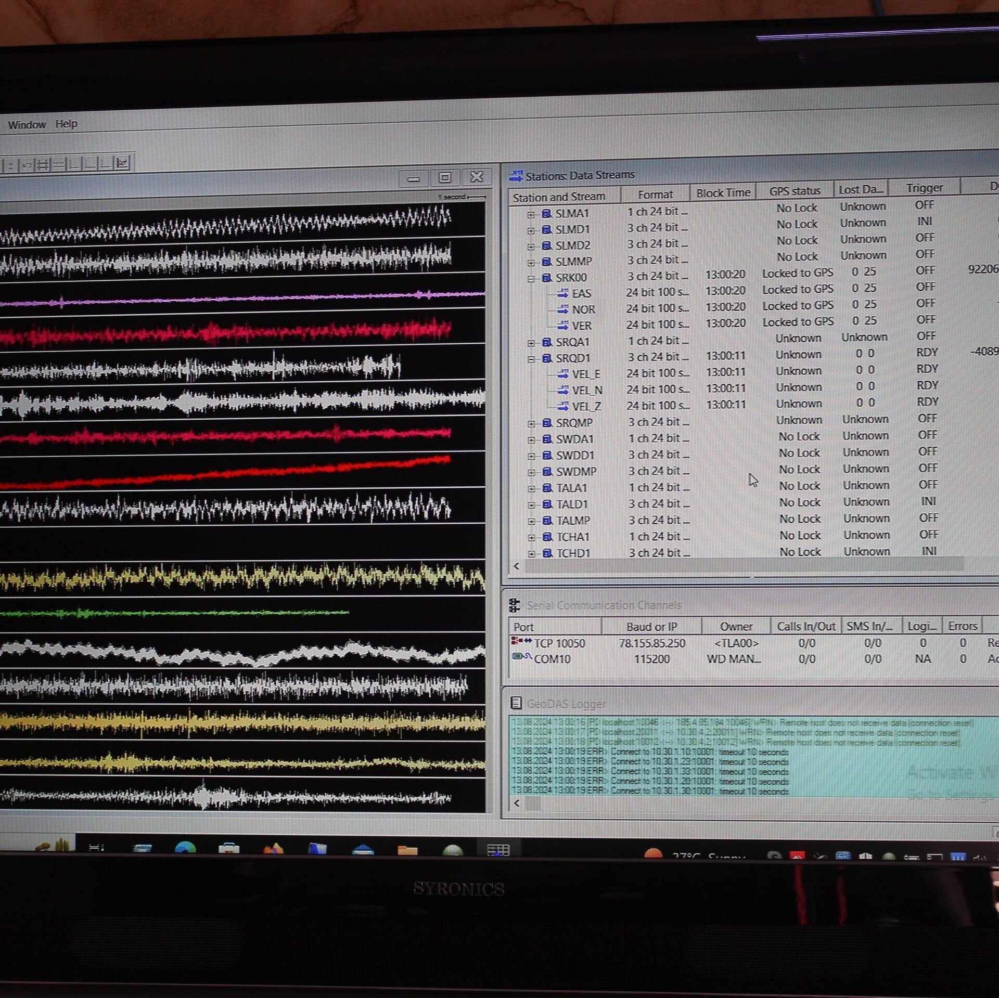
Task: Open the Window menu
Action: click(x=27, y=125)
